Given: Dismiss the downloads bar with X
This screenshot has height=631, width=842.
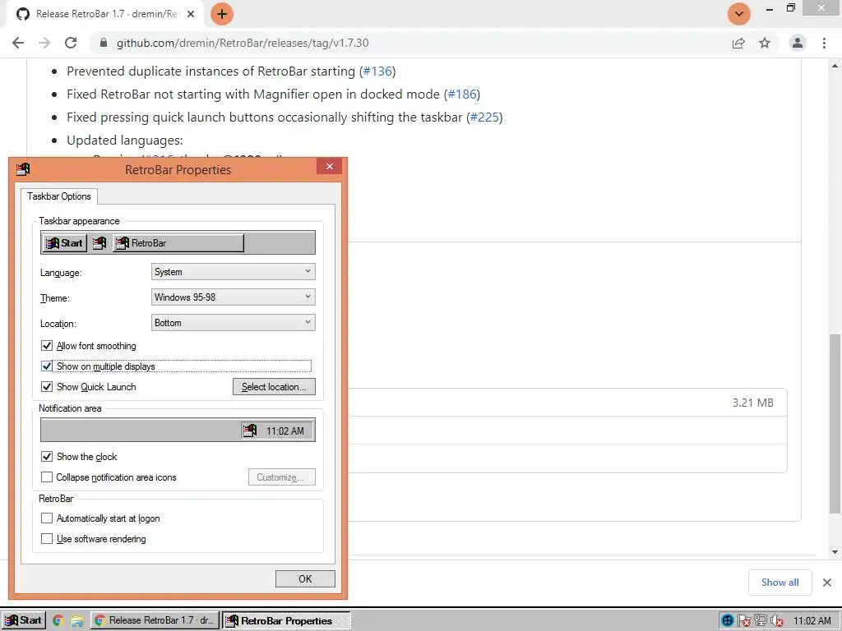Looking at the screenshot, I should coord(827,583).
